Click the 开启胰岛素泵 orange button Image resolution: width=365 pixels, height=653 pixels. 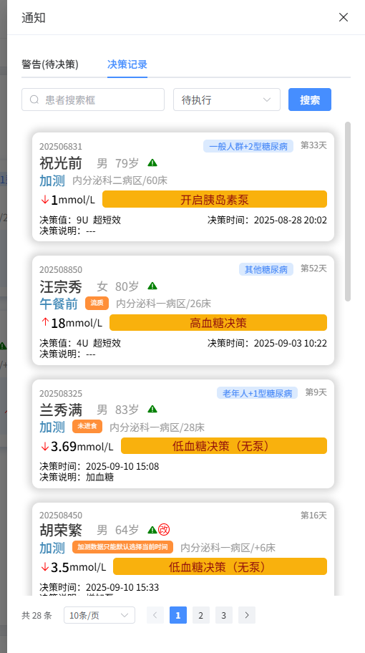pyautogui.click(x=214, y=199)
